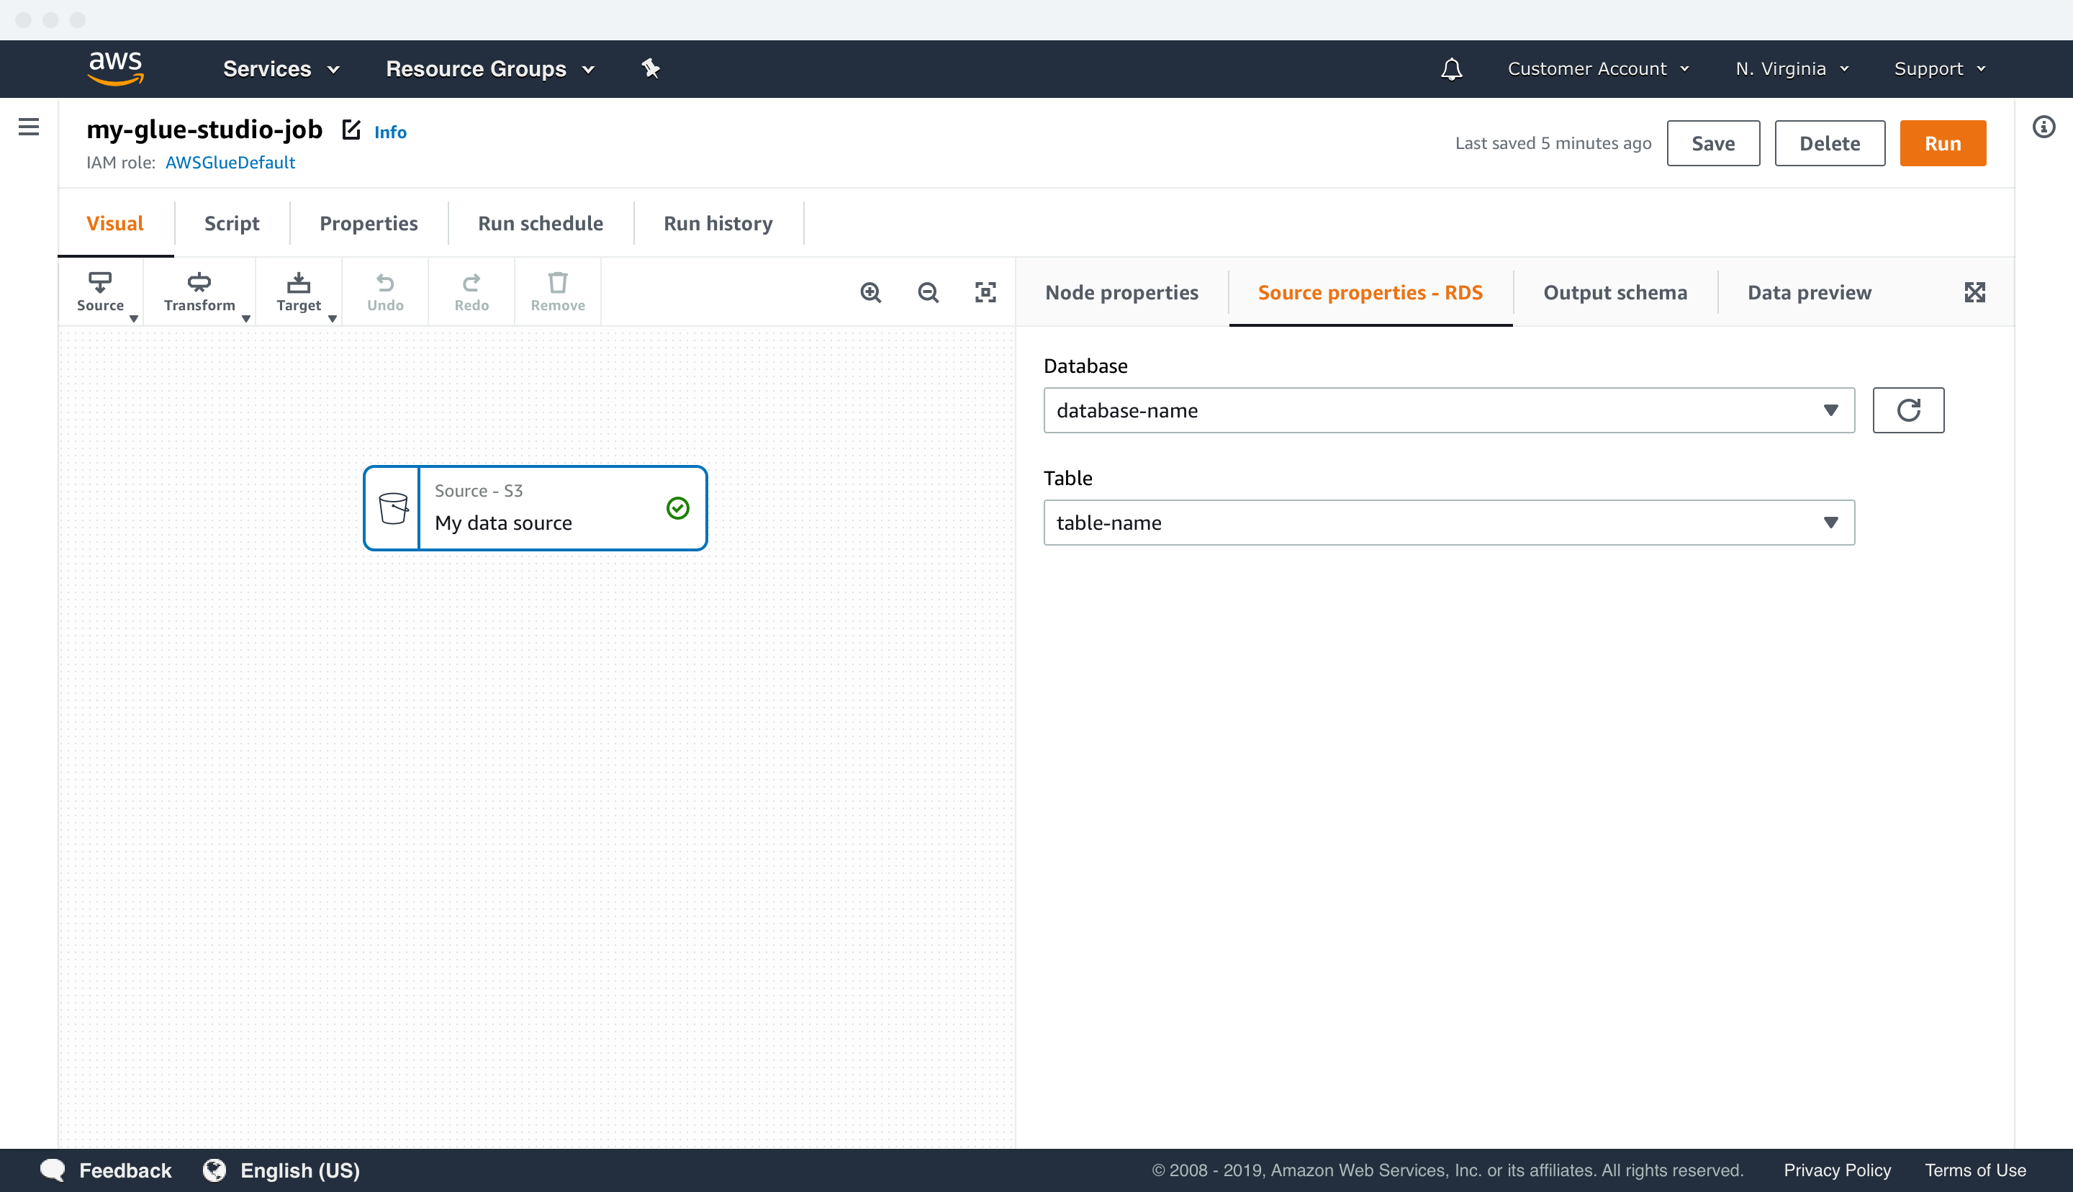2073x1192 pixels.
Task: Switch to the Visual tab
Action: (114, 223)
